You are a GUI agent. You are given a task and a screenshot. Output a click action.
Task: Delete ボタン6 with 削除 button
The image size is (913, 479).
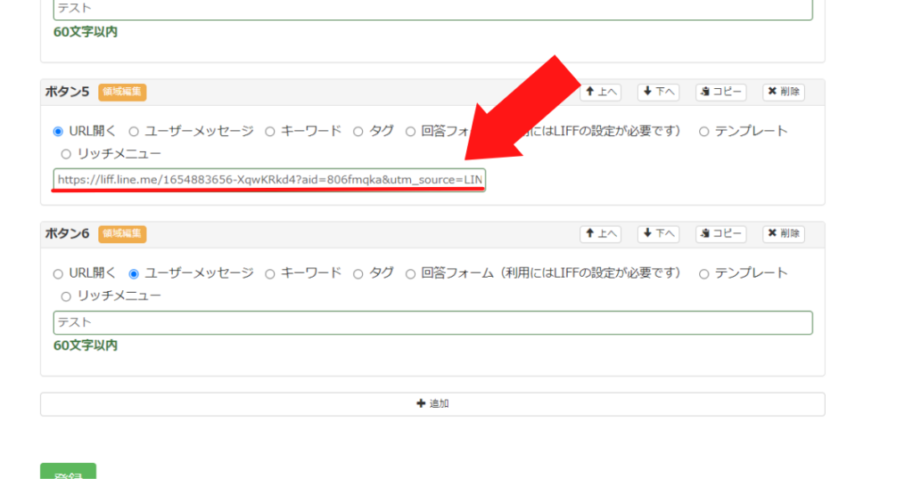pyautogui.click(x=784, y=233)
